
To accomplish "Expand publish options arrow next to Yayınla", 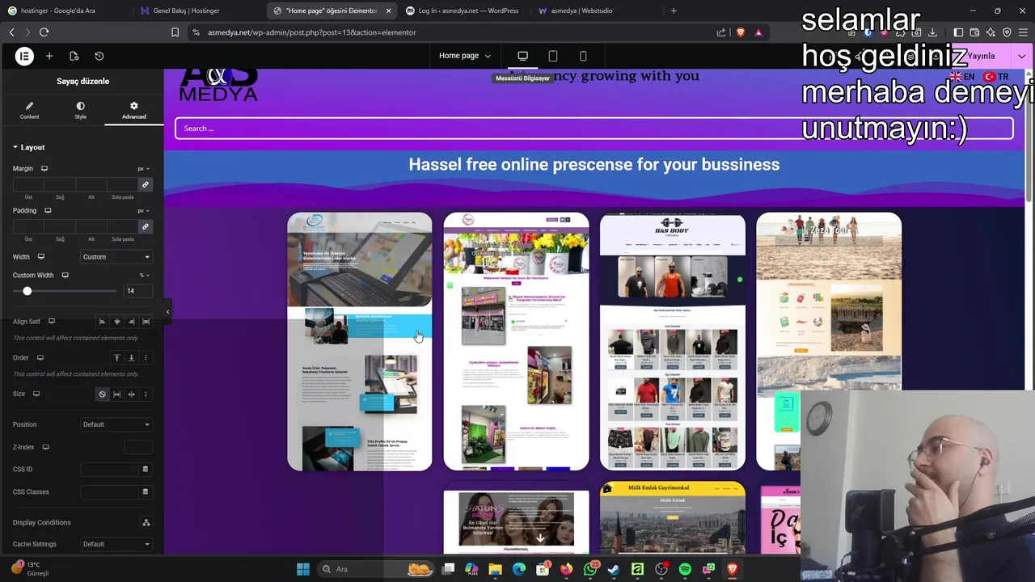I will [1022, 56].
